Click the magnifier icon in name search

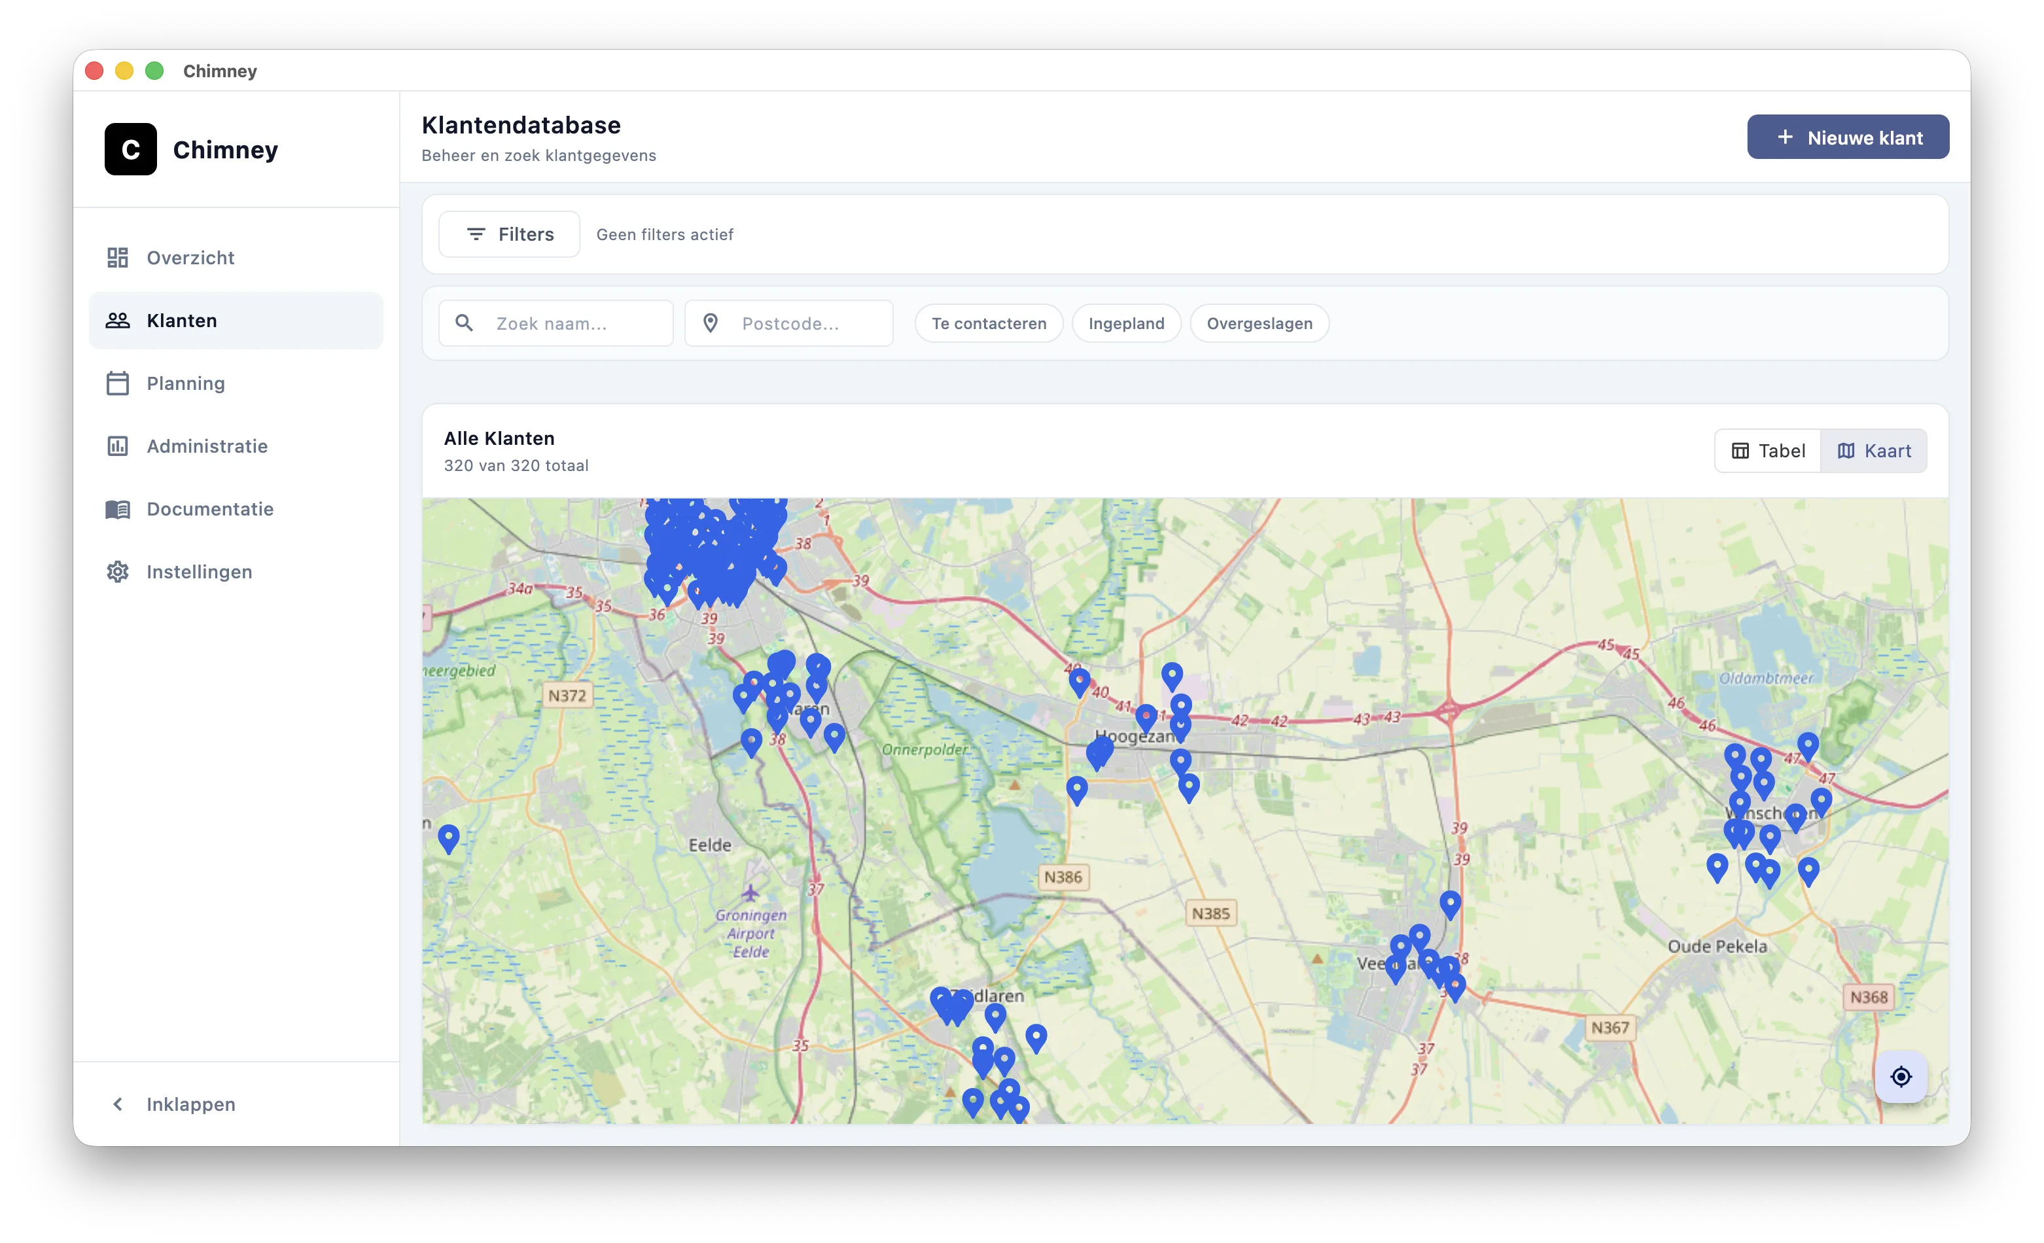pos(465,323)
